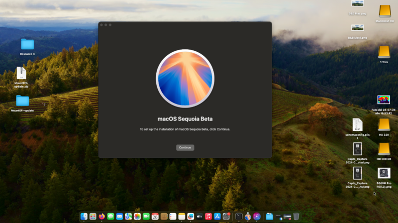Open Messages app in the dock
The width and height of the screenshot is (398, 223).
point(110,217)
